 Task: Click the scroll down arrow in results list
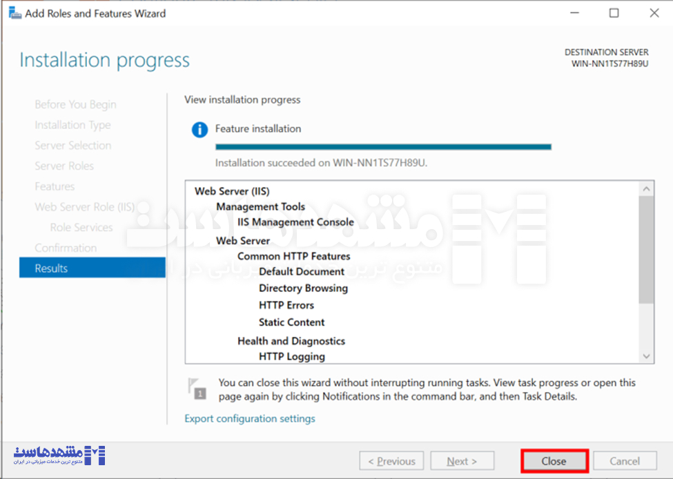(646, 356)
